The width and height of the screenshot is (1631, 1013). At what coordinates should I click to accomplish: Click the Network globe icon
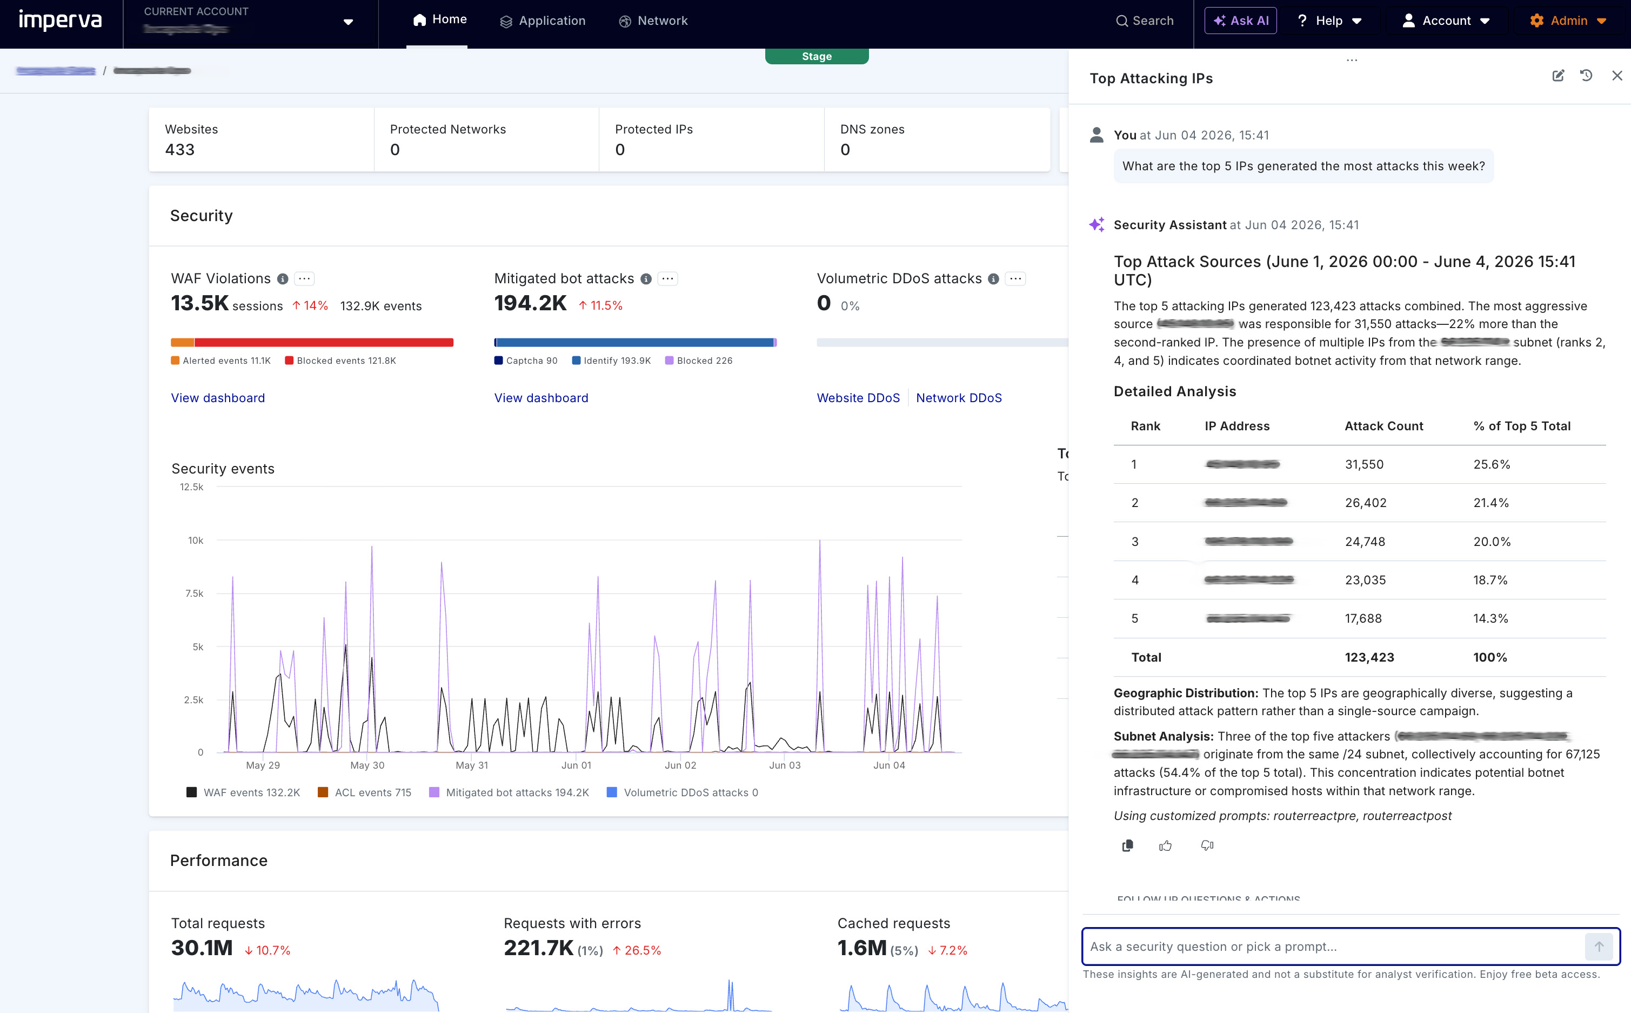click(x=625, y=22)
